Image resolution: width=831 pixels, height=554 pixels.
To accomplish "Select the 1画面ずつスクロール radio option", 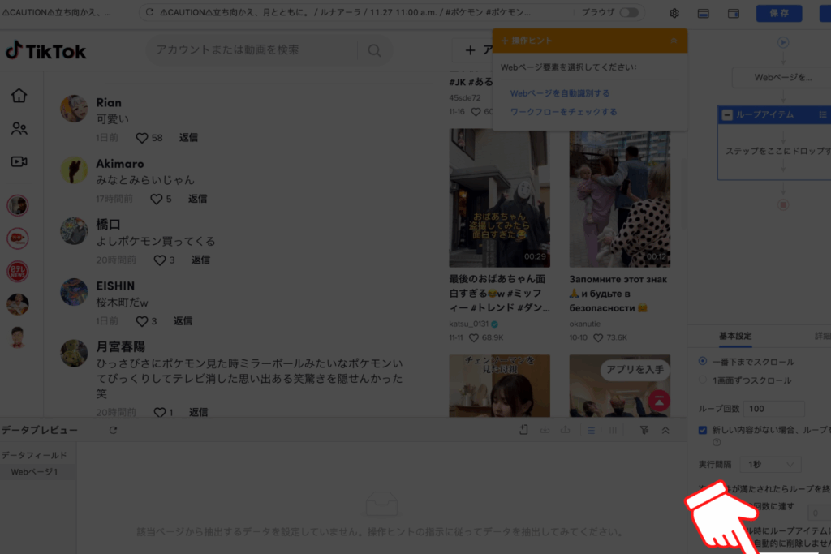I will coord(703,380).
